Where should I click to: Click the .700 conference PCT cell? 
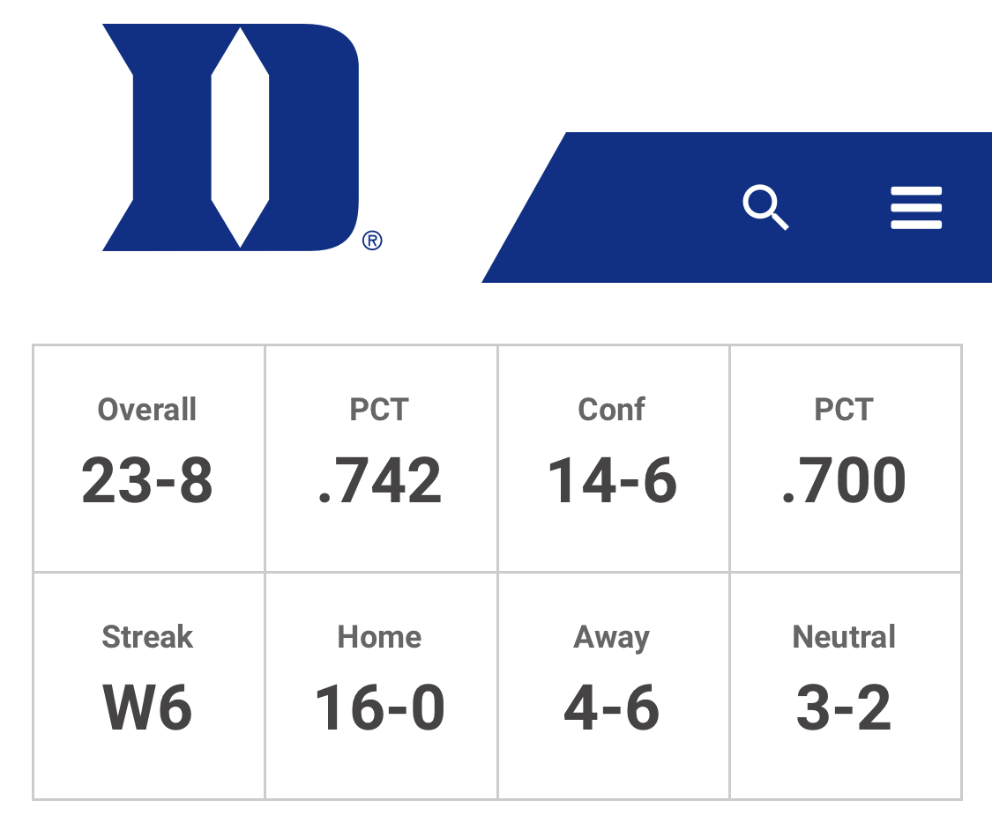(846, 458)
